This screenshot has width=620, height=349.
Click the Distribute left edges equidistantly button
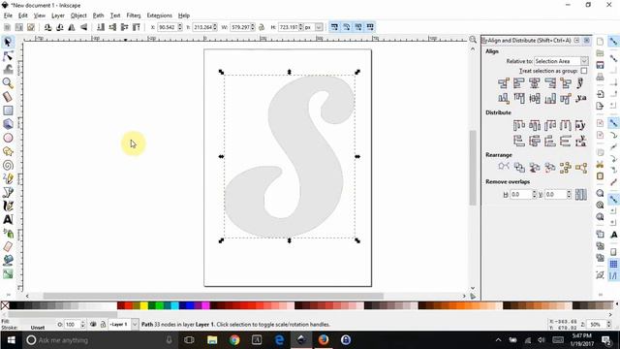click(519, 125)
